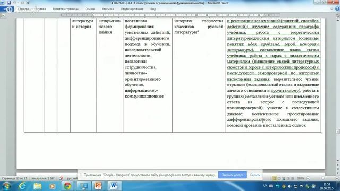The height and width of the screenshot is (191, 340).
Task: Click the Action Center flag tray icon
Action: [302, 186]
